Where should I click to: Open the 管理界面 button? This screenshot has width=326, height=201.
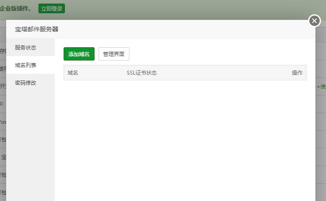coord(114,54)
